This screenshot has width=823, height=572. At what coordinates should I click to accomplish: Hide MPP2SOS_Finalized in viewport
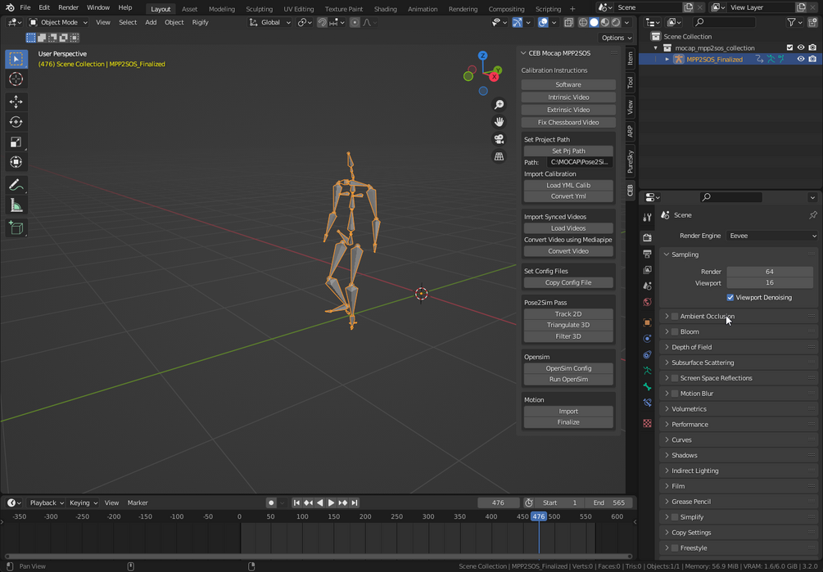pos(800,60)
